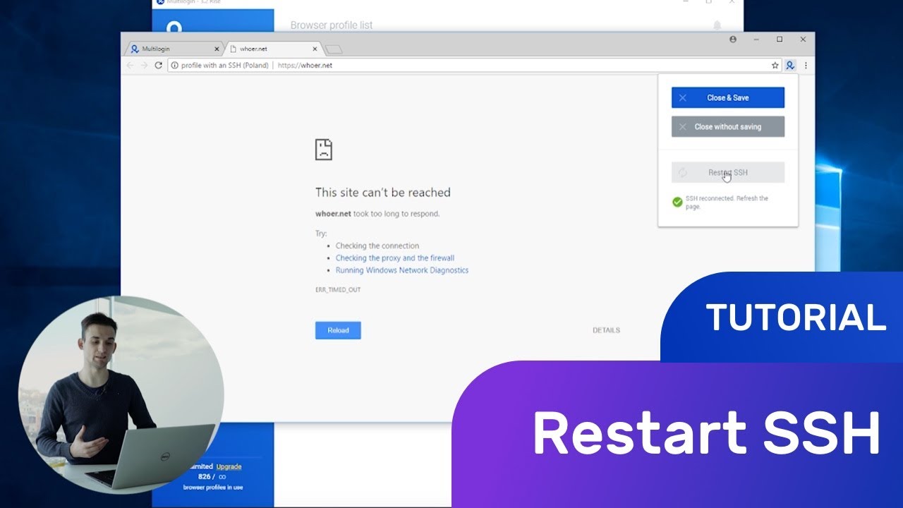Screen dimensions: 903x508
Task: Click the user profile icon in title bar
Action: tap(733, 40)
